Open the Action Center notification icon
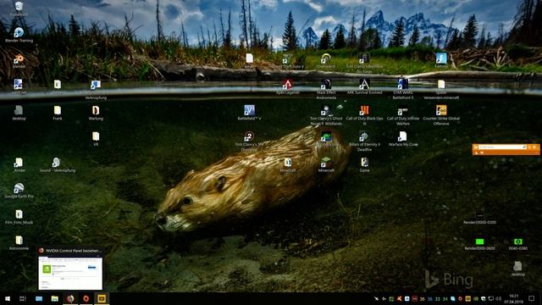 (532, 298)
